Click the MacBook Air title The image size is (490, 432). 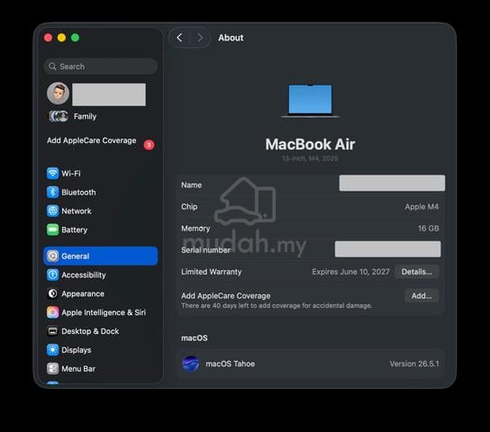click(310, 144)
